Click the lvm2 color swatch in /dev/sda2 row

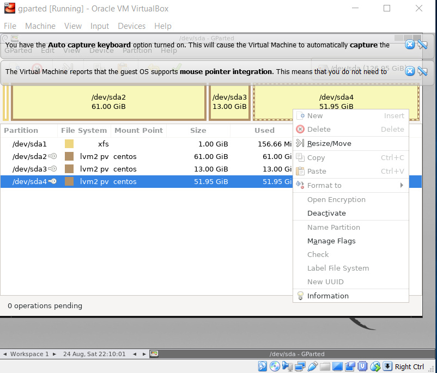[69, 156]
